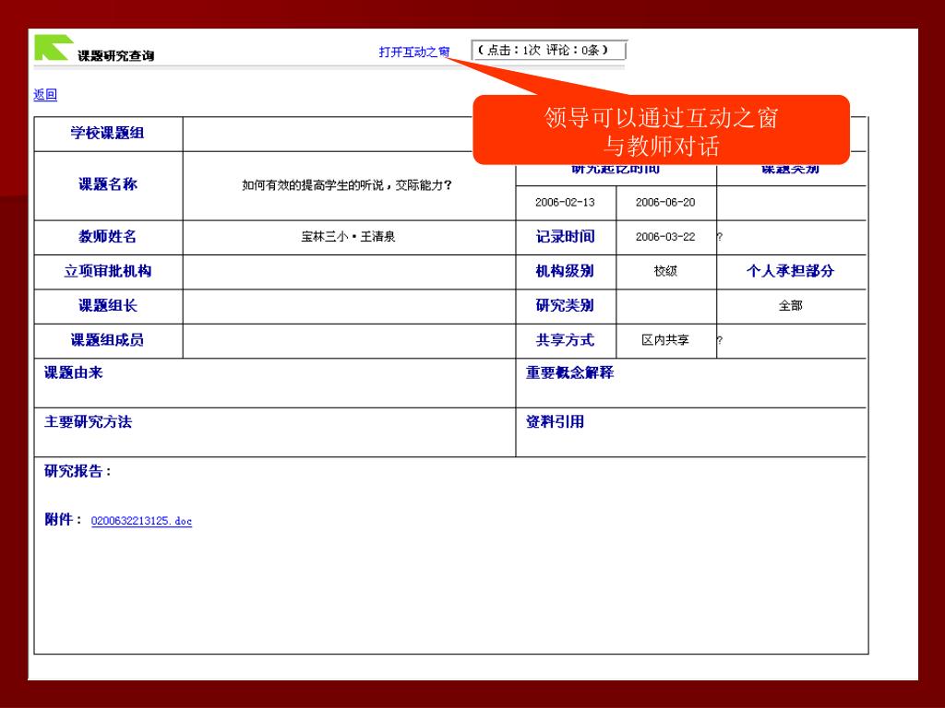Click the 主要研究方法 section heading
The image size is (945, 708).
[x=88, y=422]
